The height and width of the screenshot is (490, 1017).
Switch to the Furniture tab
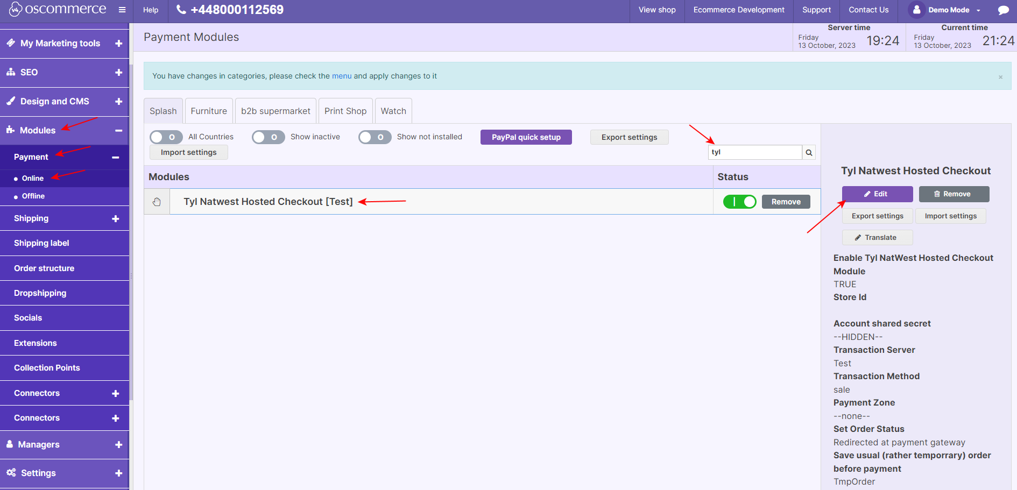click(x=209, y=111)
